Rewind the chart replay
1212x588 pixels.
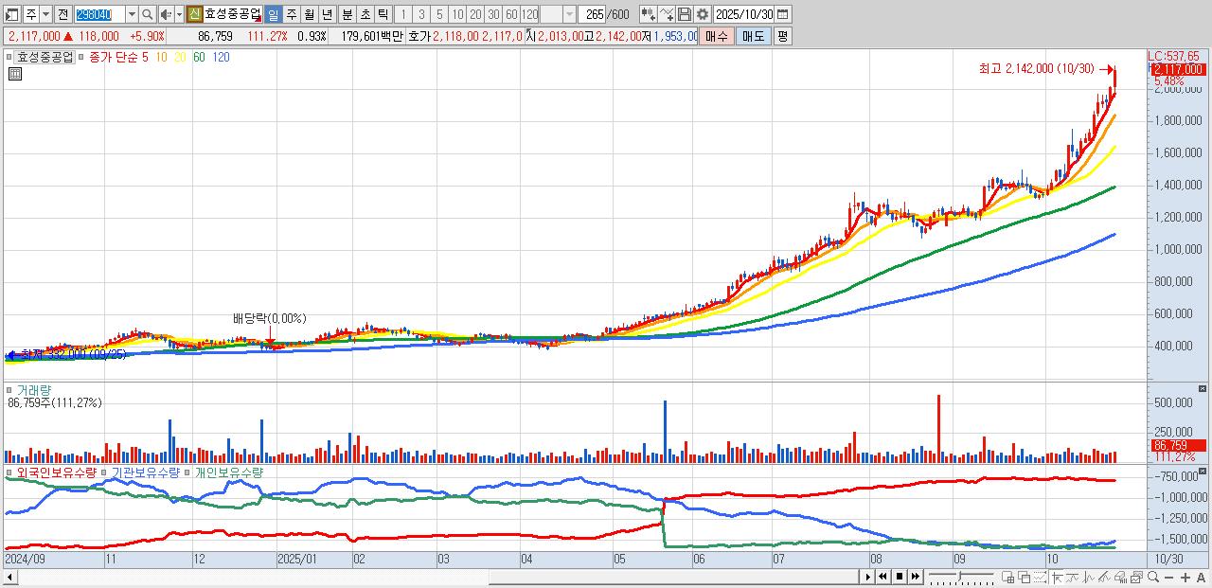(882, 577)
